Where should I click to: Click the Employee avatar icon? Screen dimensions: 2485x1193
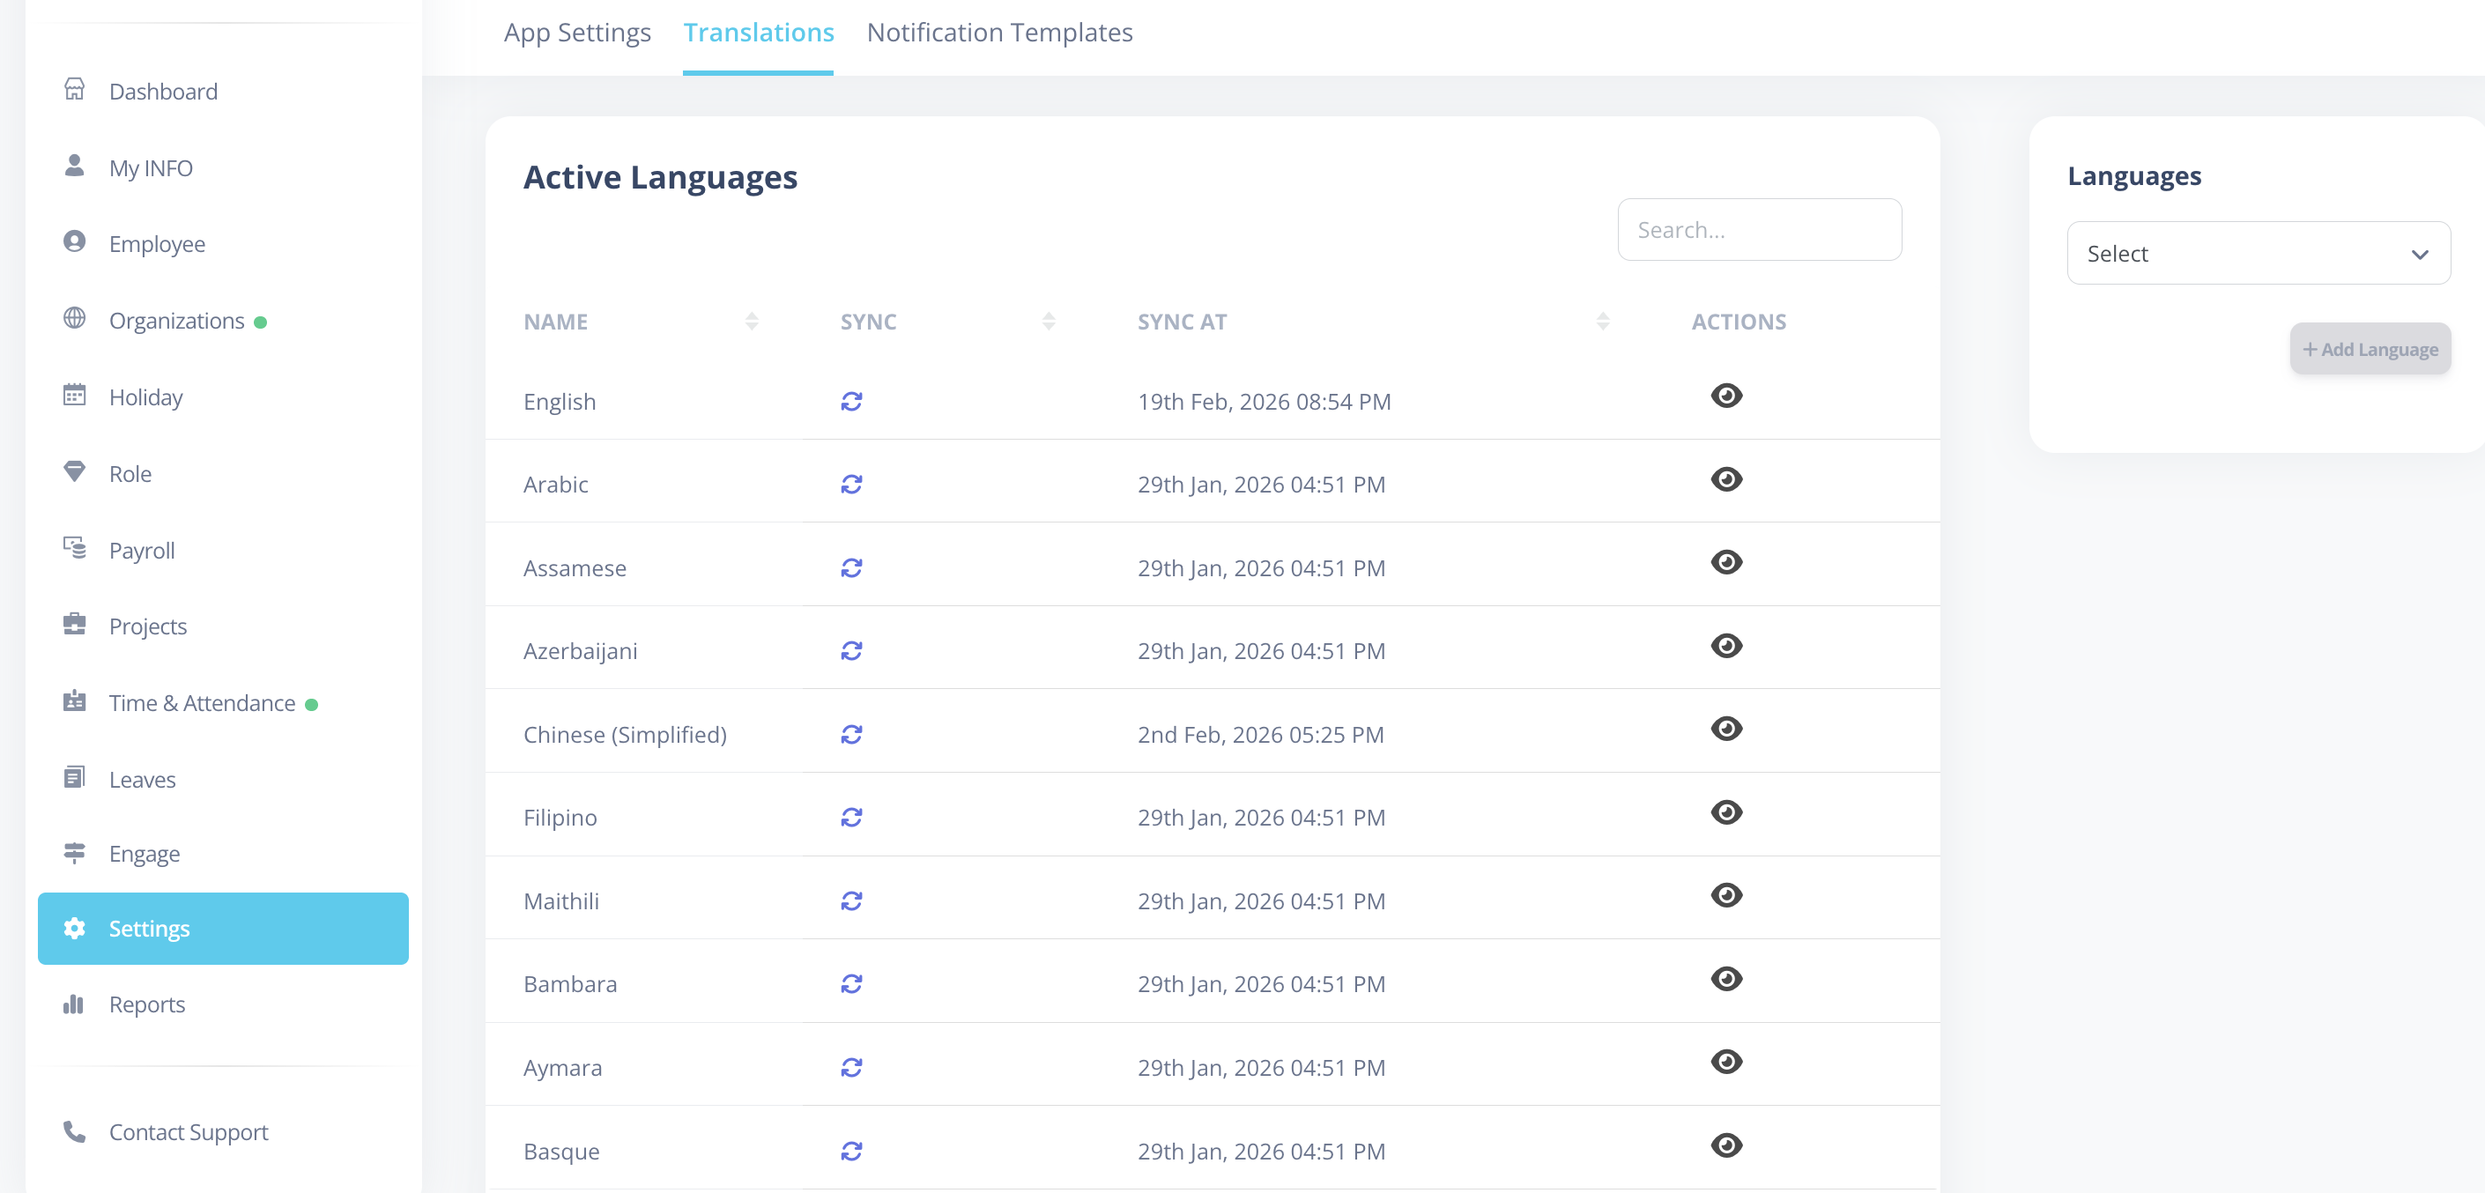pyautogui.click(x=74, y=241)
